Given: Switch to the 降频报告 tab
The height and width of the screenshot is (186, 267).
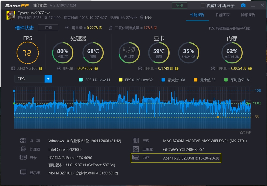Looking at the screenshot, I should [248, 15].
